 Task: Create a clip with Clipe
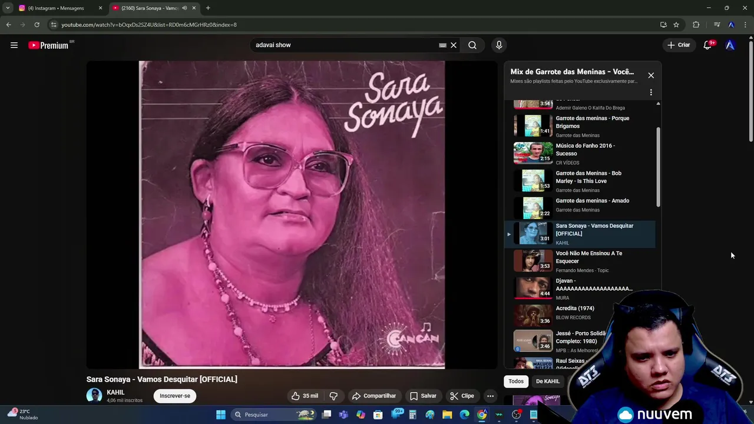click(462, 396)
